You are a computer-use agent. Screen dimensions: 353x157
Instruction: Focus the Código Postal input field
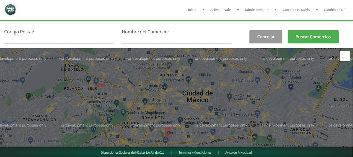point(59,39)
